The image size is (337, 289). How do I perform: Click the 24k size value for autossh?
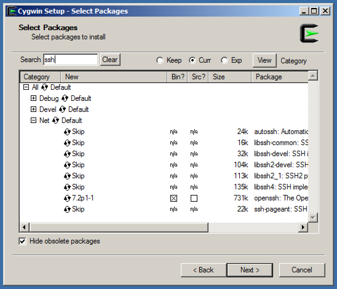(x=243, y=132)
